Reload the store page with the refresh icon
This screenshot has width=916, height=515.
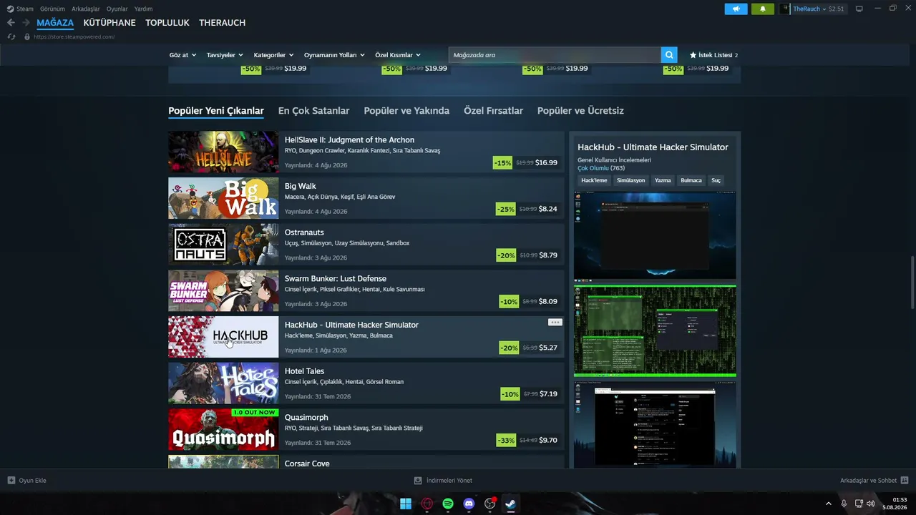[11, 36]
